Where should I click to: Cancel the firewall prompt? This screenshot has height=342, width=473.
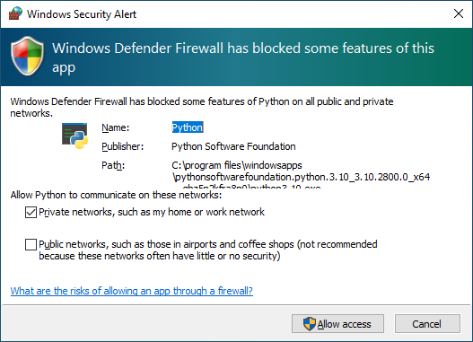click(427, 324)
